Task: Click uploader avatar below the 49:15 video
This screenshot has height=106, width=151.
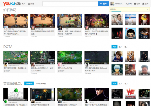Action: click(33, 65)
